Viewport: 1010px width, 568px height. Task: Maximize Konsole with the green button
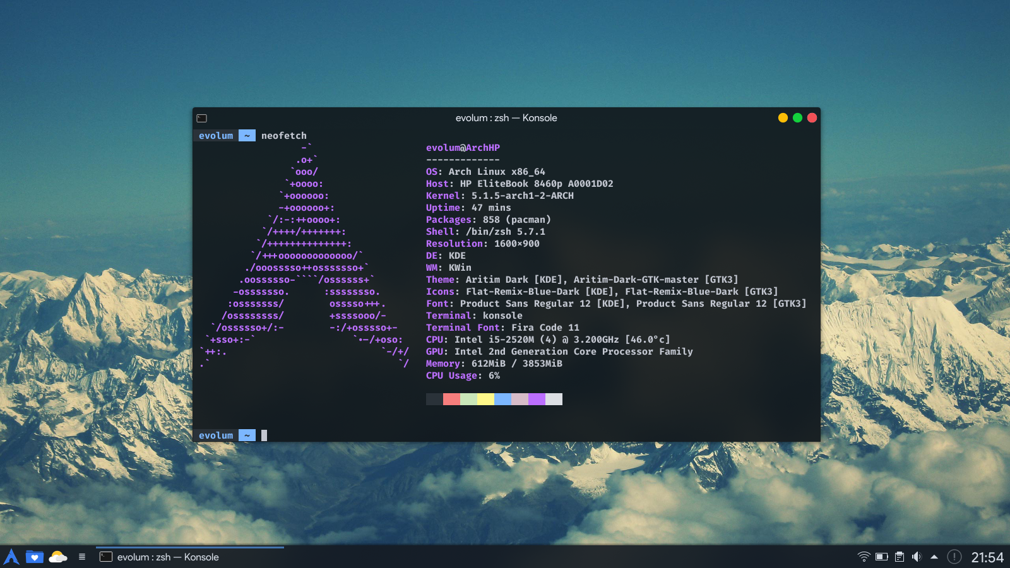pyautogui.click(x=797, y=118)
